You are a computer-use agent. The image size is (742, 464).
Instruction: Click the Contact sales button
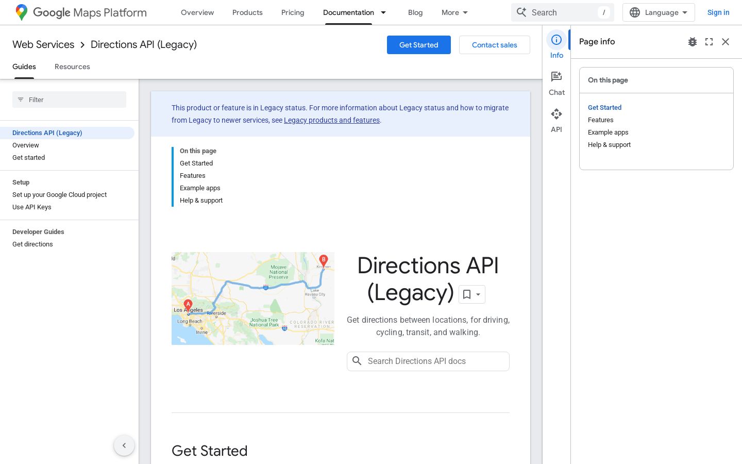click(495, 45)
